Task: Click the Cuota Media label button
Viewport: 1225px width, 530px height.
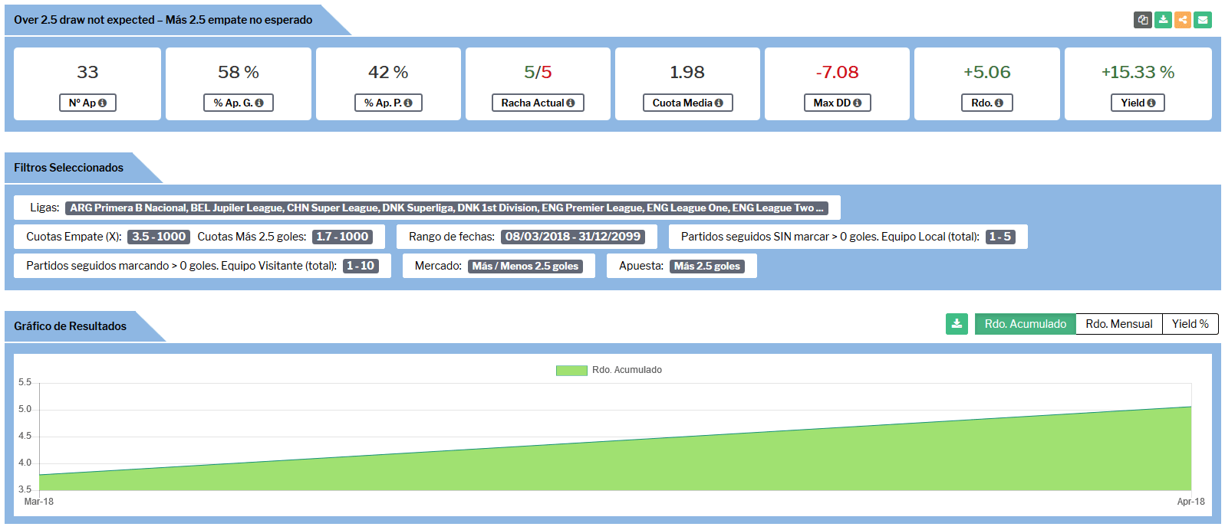Action: 687,103
